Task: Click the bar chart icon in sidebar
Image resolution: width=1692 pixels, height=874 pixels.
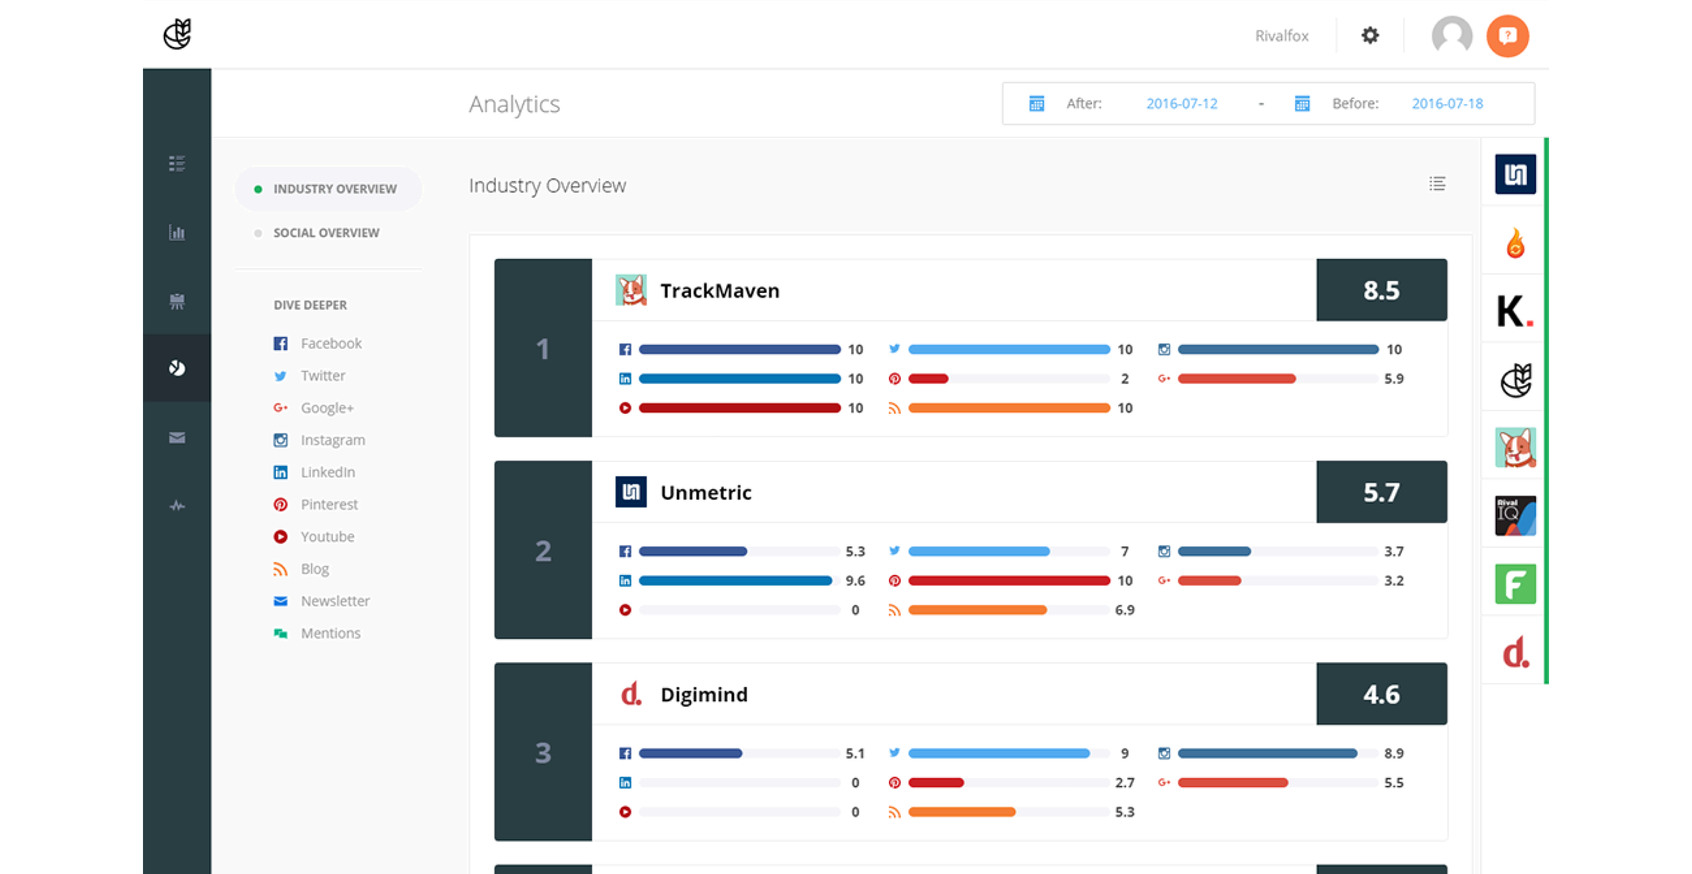Action: (x=176, y=231)
